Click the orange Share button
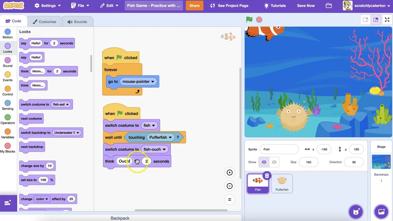Viewport: 393px width, 221px height. (x=194, y=6)
